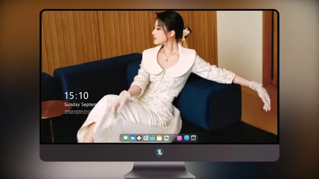Image resolution: width=319 pixels, height=179 pixels.
Task: Open the Photos gallery app in the dock
Action: tap(166, 138)
